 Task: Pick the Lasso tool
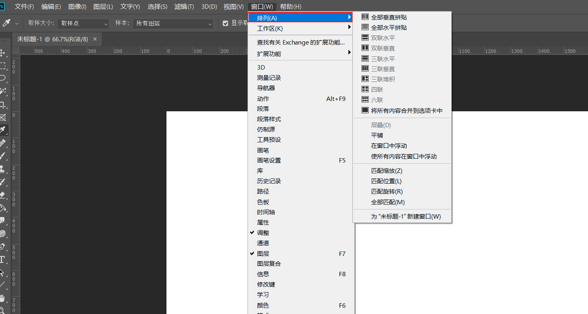pyautogui.click(x=2, y=78)
